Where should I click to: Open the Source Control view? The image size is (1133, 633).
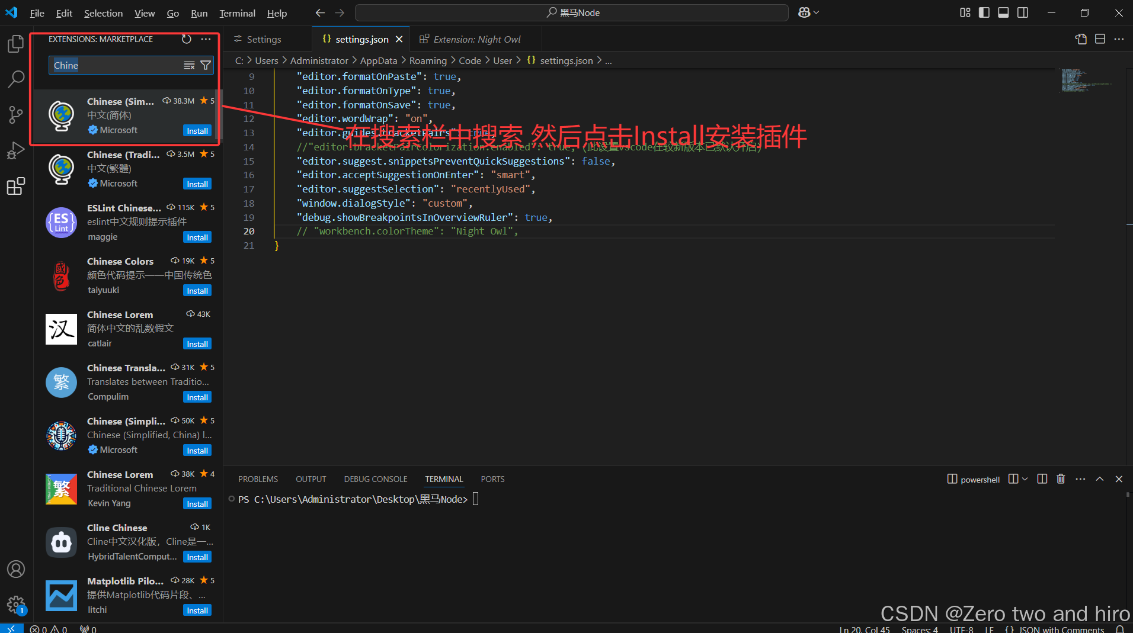(x=16, y=114)
